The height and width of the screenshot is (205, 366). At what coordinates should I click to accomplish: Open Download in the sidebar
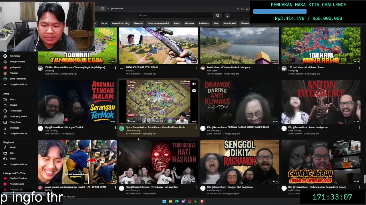pyautogui.click(x=15, y=128)
